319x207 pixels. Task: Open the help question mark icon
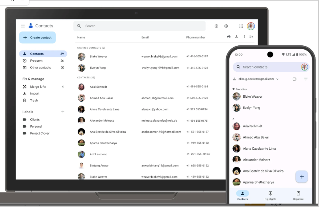216,26
